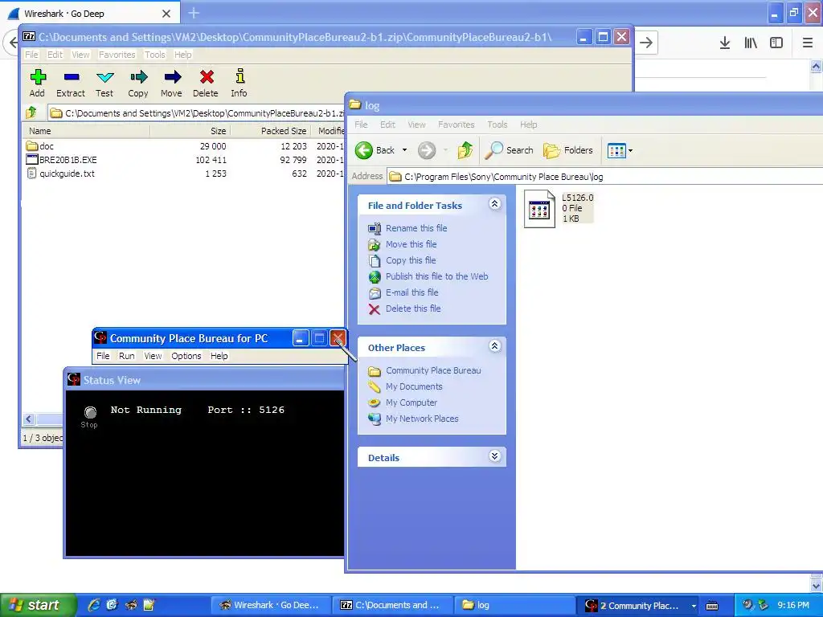The width and height of the screenshot is (823, 617).
Task: Sort 7-Zip list by Packed Size column
Action: pyautogui.click(x=271, y=131)
